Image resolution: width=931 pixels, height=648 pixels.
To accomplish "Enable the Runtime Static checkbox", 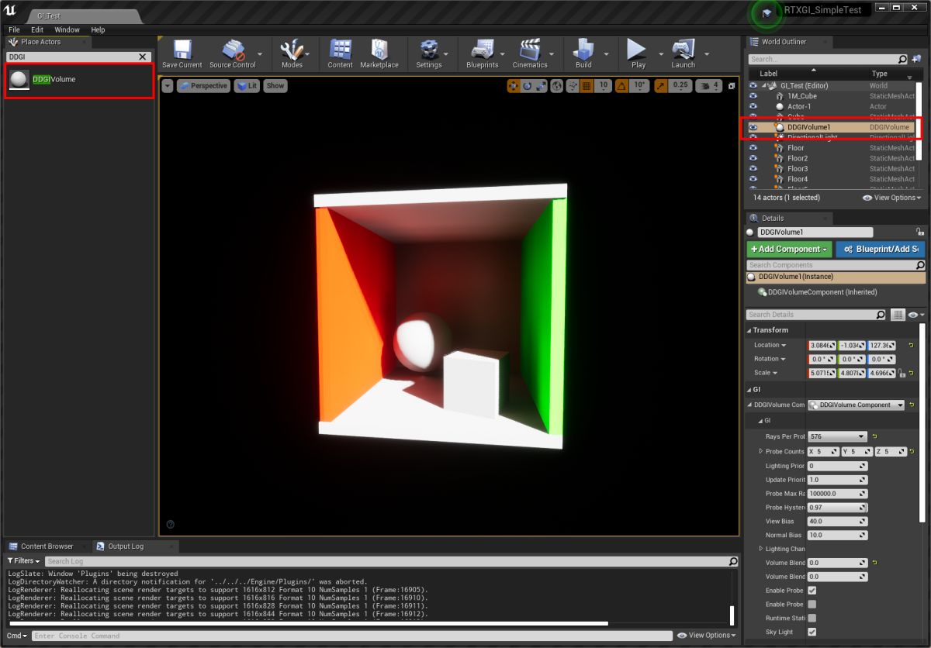I will click(812, 618).
